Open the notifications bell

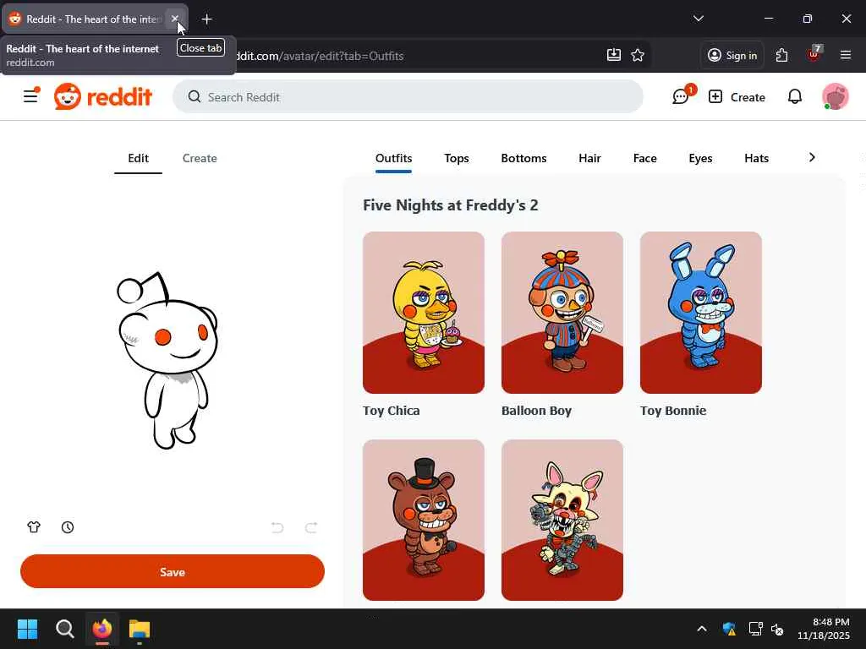tap(794, 96)
